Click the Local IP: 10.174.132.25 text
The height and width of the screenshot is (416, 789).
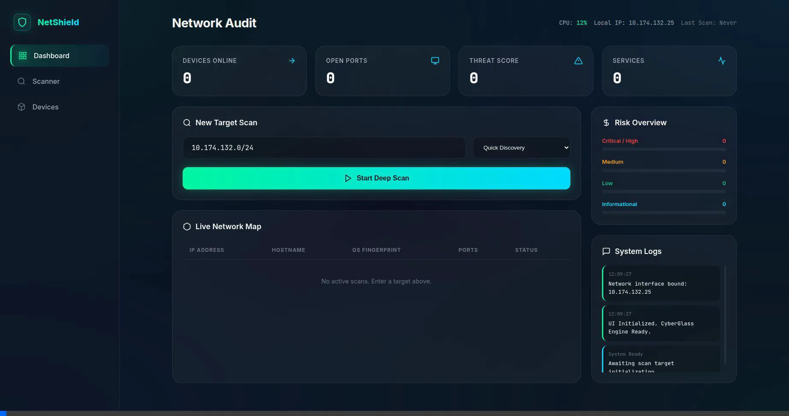634,23
